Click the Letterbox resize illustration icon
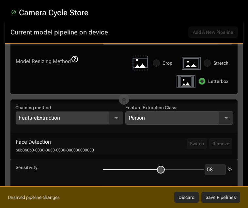This screenshot has height=208, width=248. 186,82
